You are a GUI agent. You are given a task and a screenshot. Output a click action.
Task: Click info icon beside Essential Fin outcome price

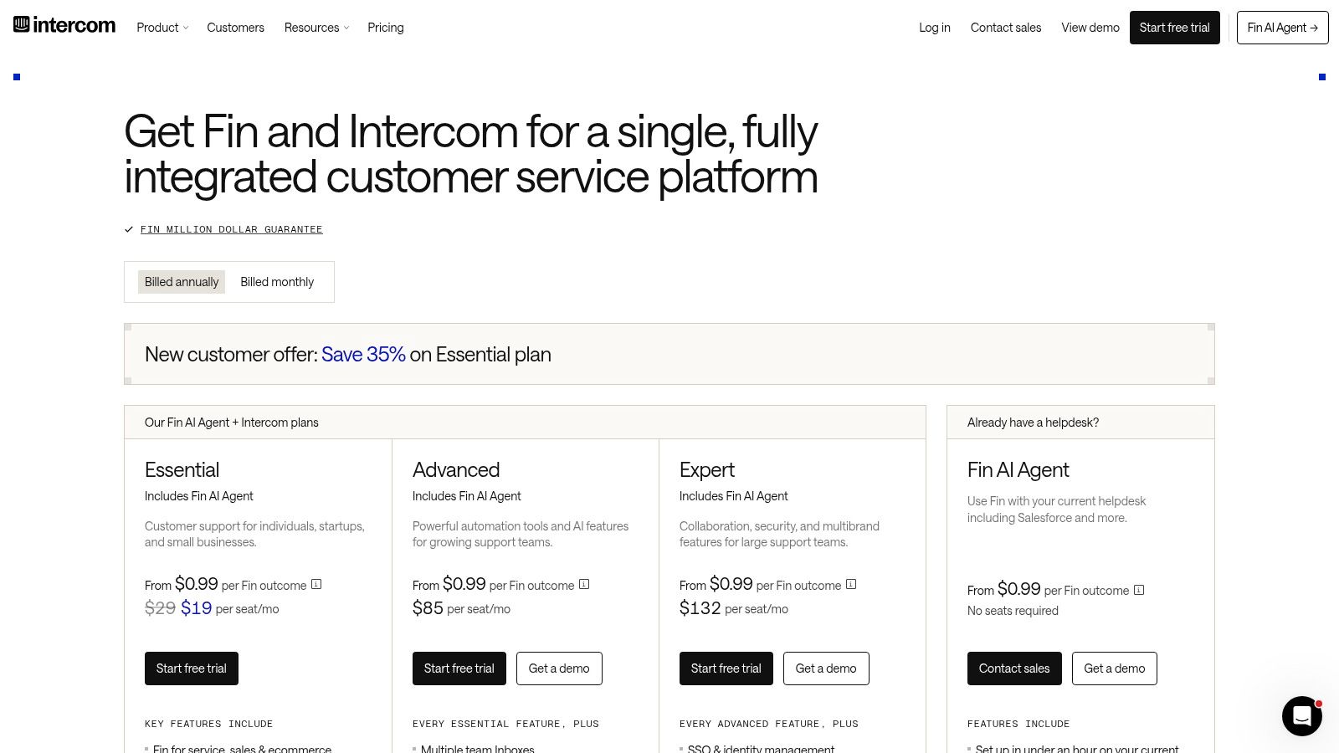[x=316, y=584]
